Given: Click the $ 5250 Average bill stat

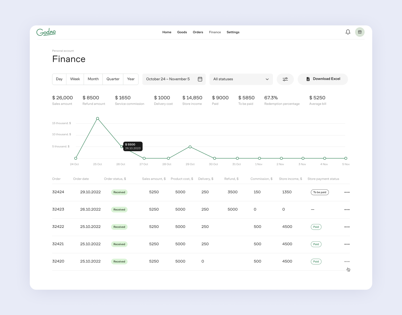Looking at the screenshot, I should coord(317,100).
